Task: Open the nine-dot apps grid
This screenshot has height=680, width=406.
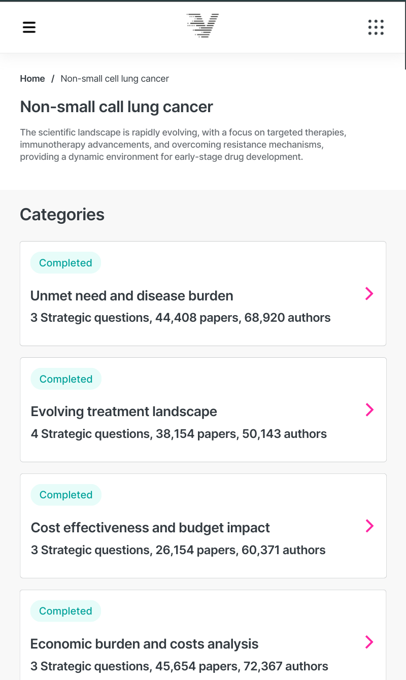Action: [x=376, y=27]
